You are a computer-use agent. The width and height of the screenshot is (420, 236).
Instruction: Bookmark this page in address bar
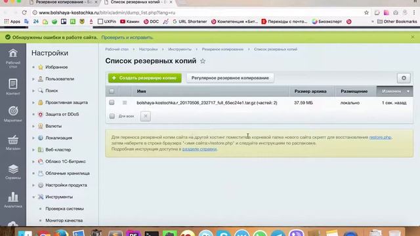pyautogui.click(x=366, y=12)
